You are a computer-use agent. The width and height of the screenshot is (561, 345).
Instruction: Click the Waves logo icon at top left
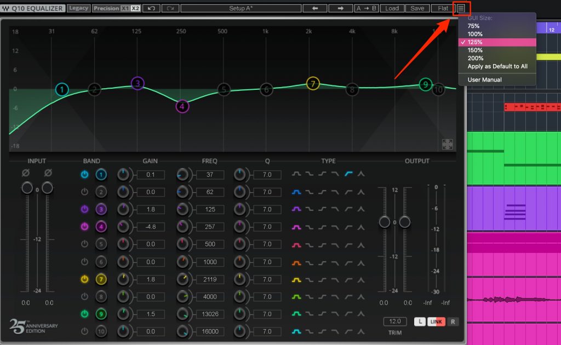point(7,7)
